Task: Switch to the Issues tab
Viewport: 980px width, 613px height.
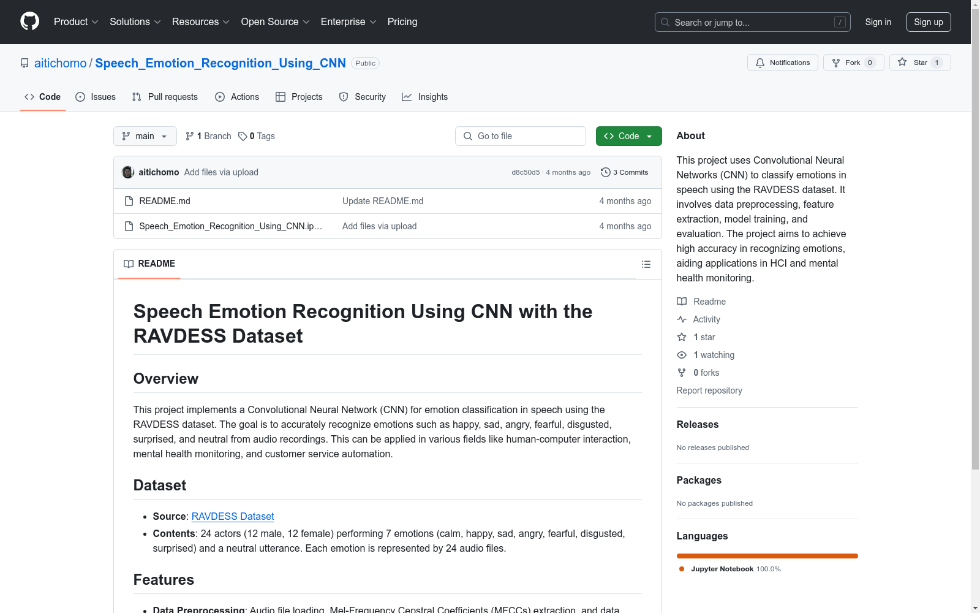Action: [96, 97]
